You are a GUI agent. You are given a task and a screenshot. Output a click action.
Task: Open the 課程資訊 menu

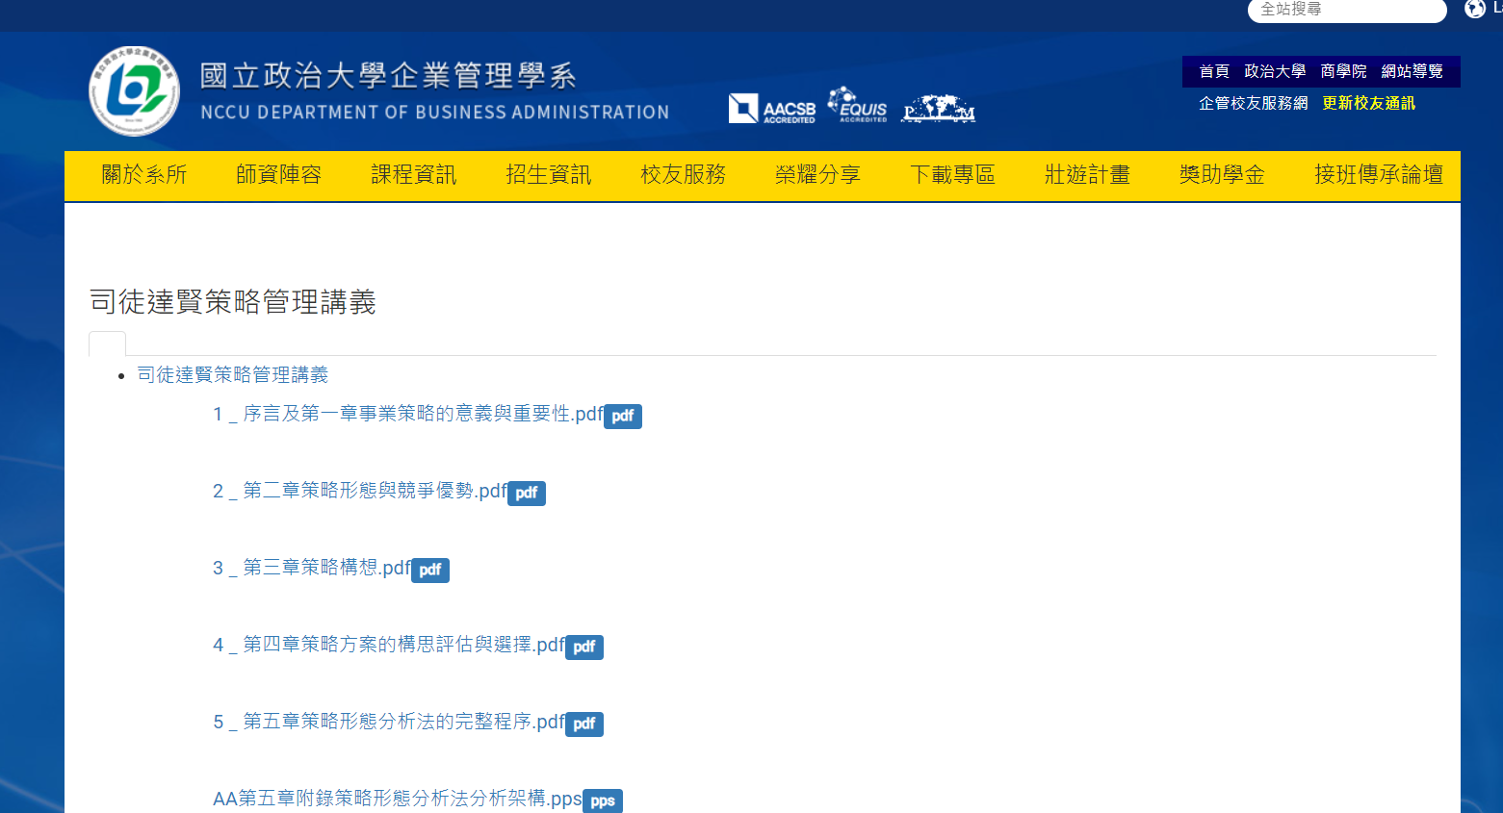click(414, 175)
